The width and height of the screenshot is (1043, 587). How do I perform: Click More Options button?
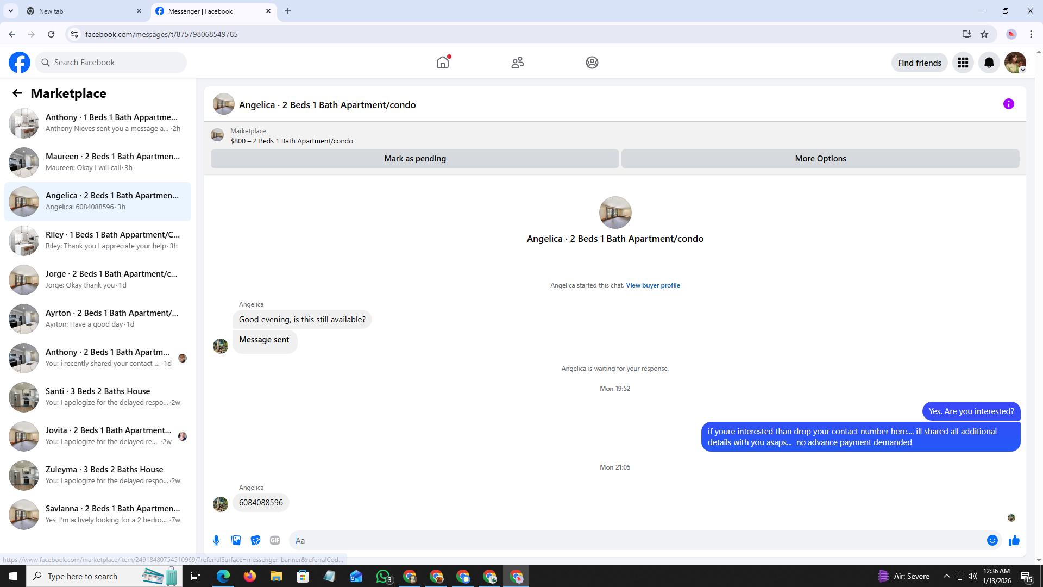(820, 159)
